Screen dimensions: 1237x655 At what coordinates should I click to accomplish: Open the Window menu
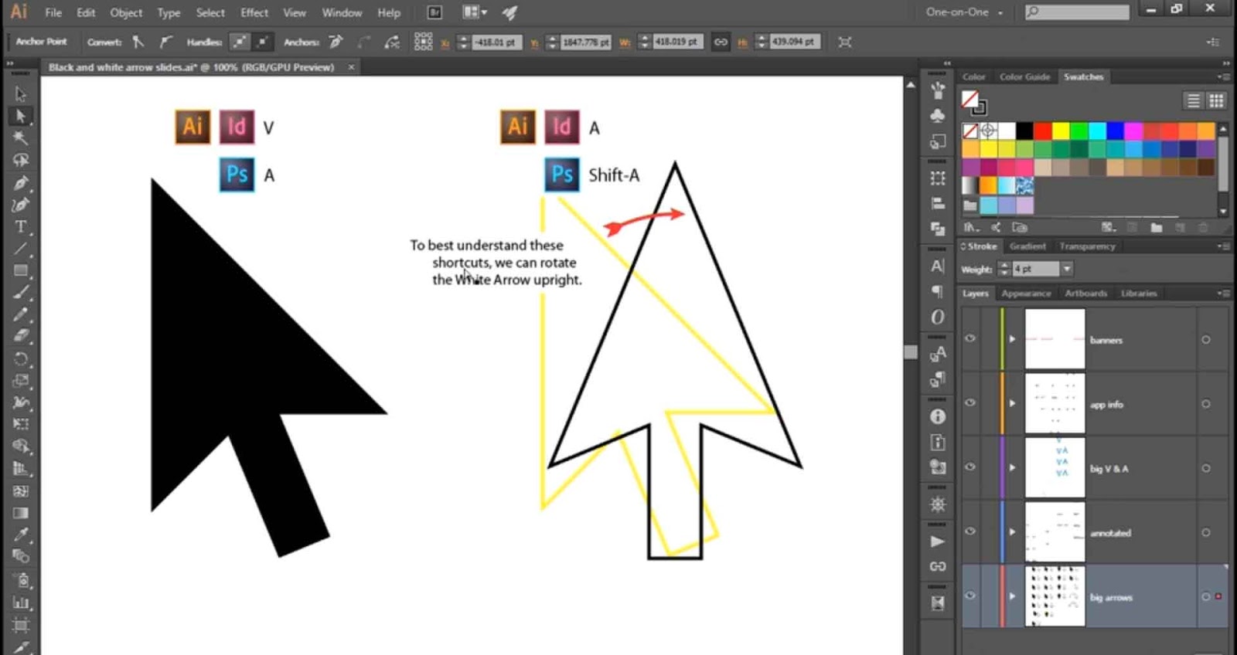point(342,12)
